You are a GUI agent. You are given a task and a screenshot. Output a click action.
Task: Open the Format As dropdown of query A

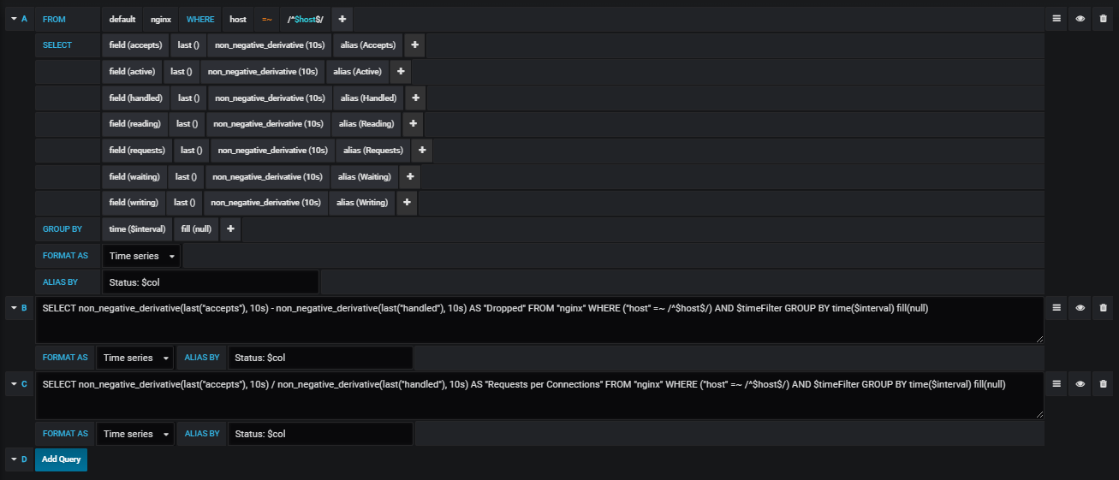point(141,256)
